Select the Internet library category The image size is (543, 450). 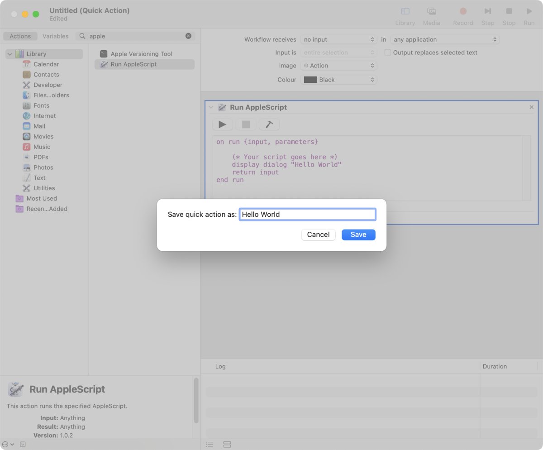46,116
